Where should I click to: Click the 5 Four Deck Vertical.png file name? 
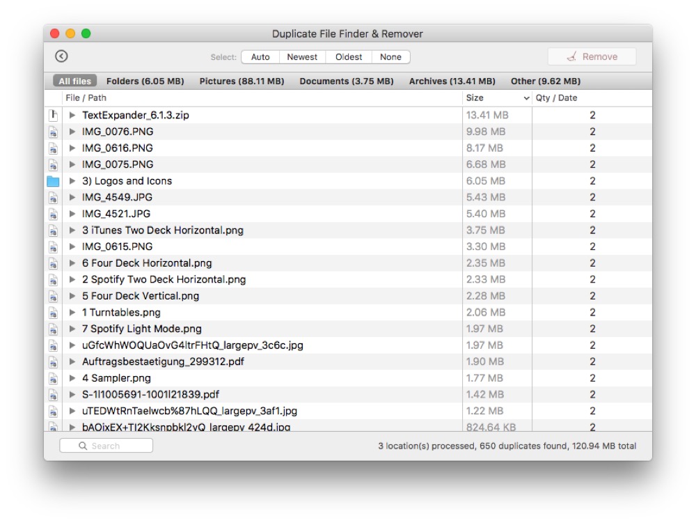coord(141,296)
